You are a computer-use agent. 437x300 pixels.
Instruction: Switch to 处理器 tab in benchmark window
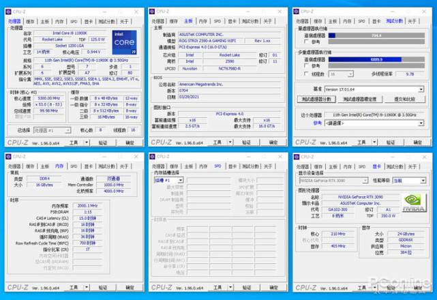(302, 21)
